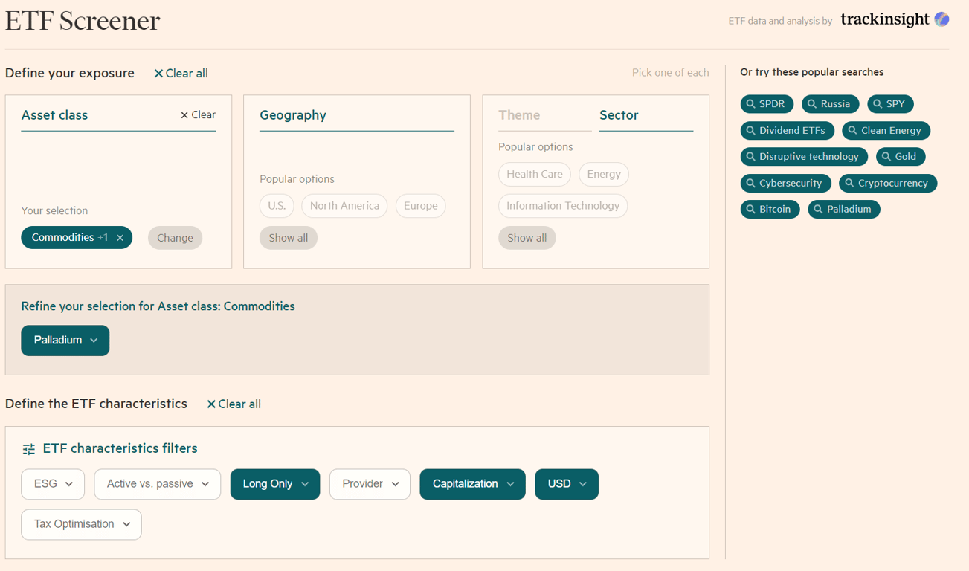The height and width of the screenshot is (571, 969).
Task: Click the trackinsight logo icon
Action: click(x=943, y=19)
